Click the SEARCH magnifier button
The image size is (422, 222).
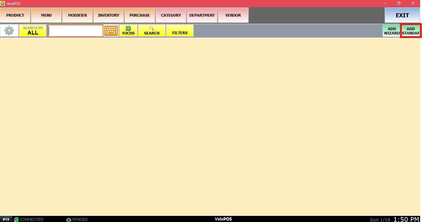click(x=151, y=31)
